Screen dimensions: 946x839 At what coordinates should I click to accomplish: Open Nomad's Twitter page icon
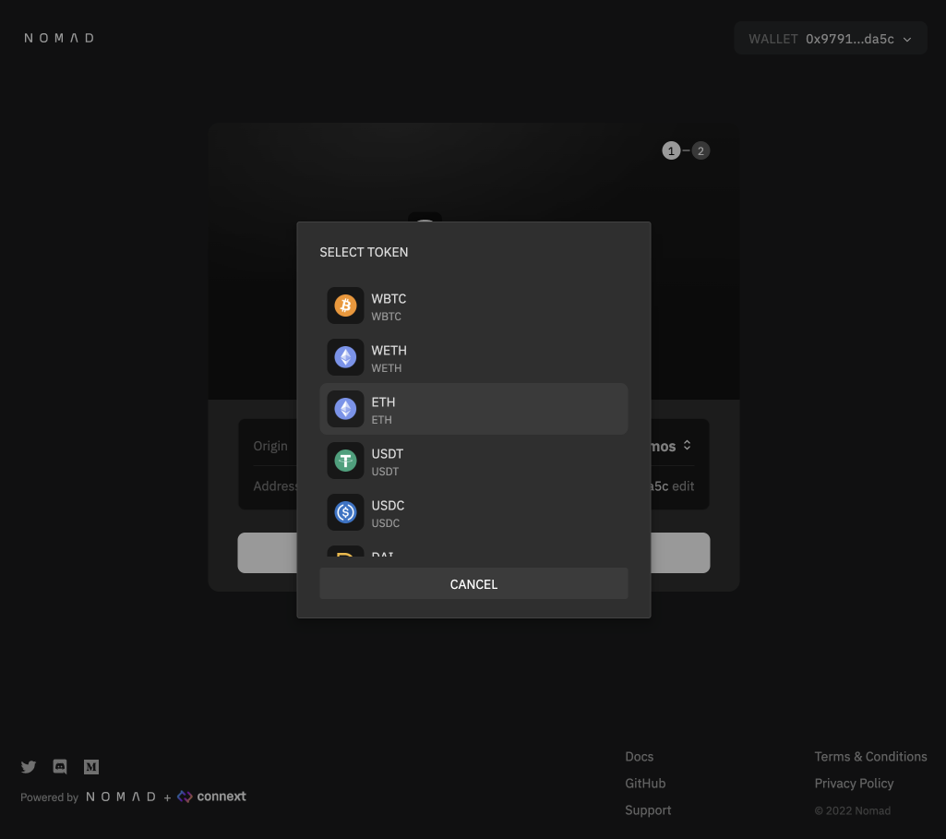[x=29, y=767]
